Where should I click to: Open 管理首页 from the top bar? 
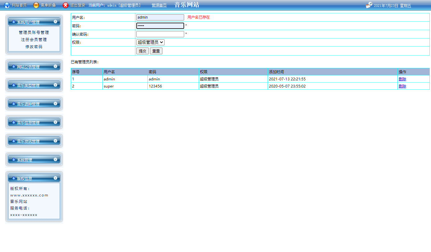click(x=159, y=5)
